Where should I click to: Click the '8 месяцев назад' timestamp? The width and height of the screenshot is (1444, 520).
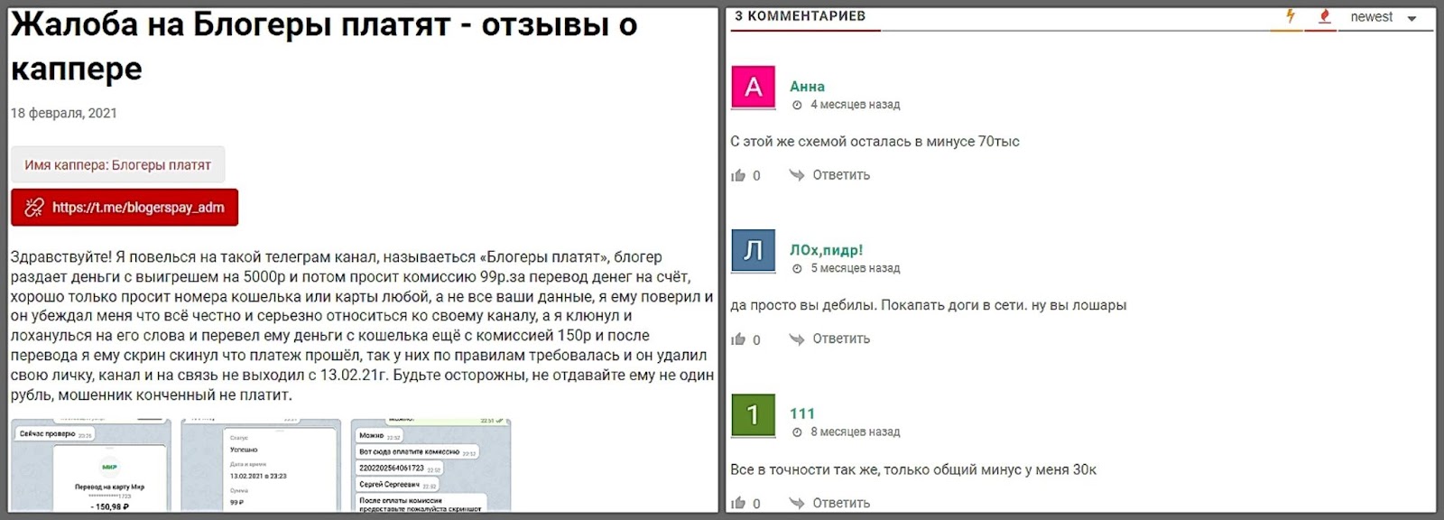(855, 432)
